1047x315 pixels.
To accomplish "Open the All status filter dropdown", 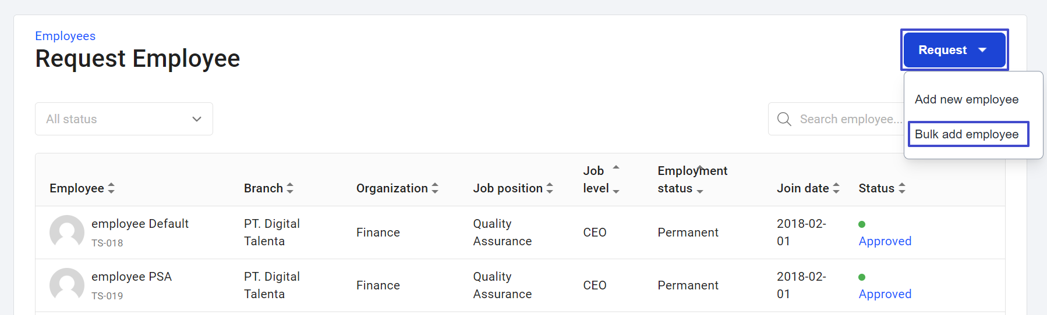I will pyautogui.click(x=124, y=119).
